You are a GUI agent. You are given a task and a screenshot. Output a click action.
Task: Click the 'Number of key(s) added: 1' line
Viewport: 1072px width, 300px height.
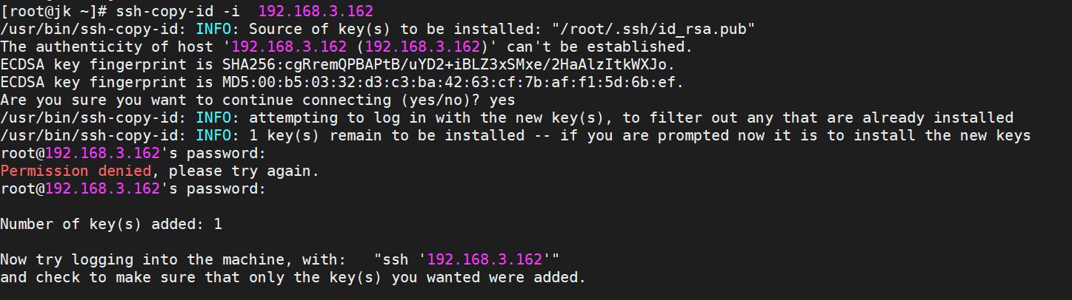point(111,224)
